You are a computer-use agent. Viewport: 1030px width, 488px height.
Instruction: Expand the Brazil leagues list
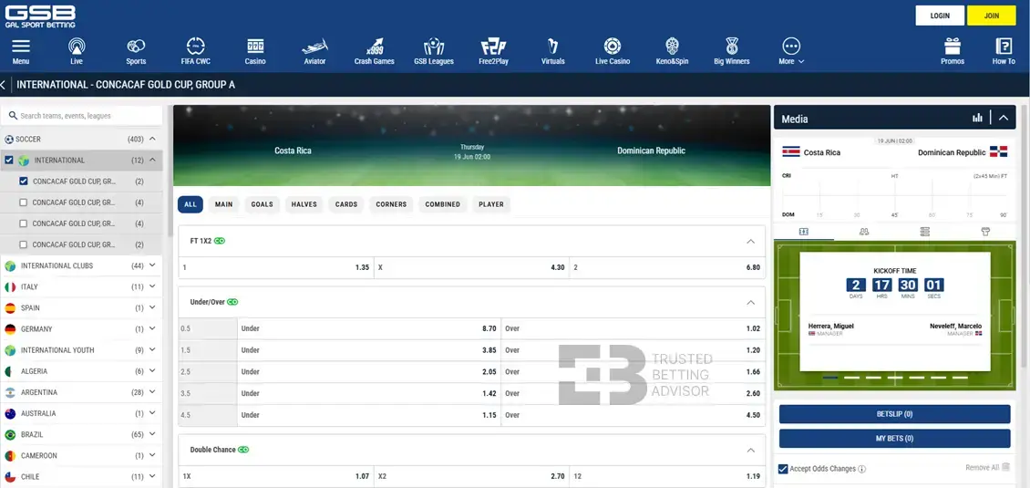[152, 434]
